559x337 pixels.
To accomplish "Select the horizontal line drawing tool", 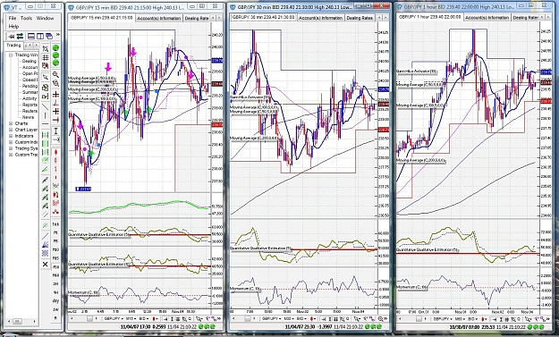I will coord(46,124).
